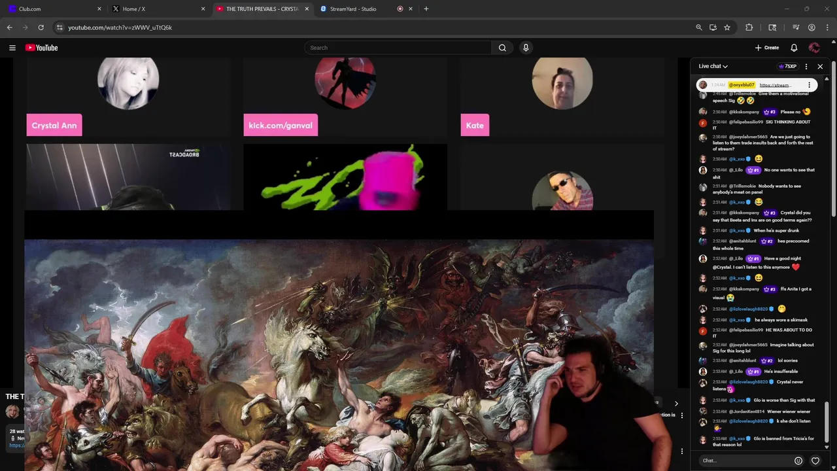Click the right chevron arrow below video
This screenshot has height=471, width=837.
point(676,404)
